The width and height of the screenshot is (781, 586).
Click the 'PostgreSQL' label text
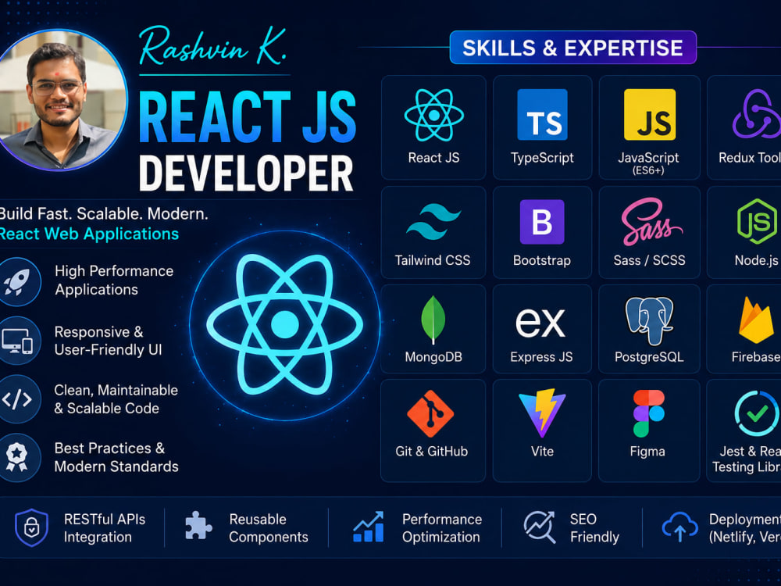649,357
